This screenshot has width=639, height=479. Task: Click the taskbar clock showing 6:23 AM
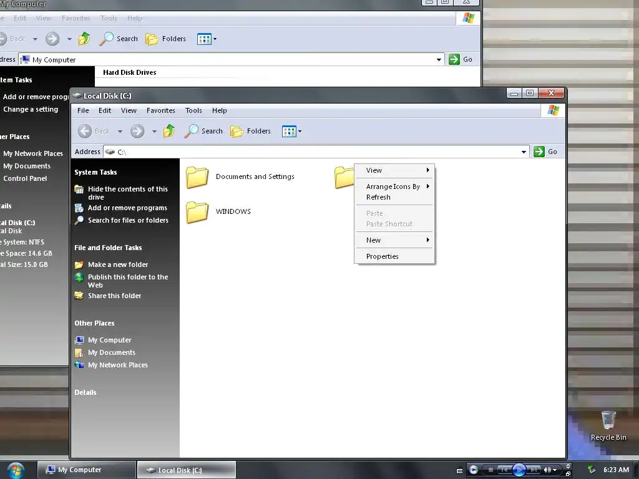point(616,470)
